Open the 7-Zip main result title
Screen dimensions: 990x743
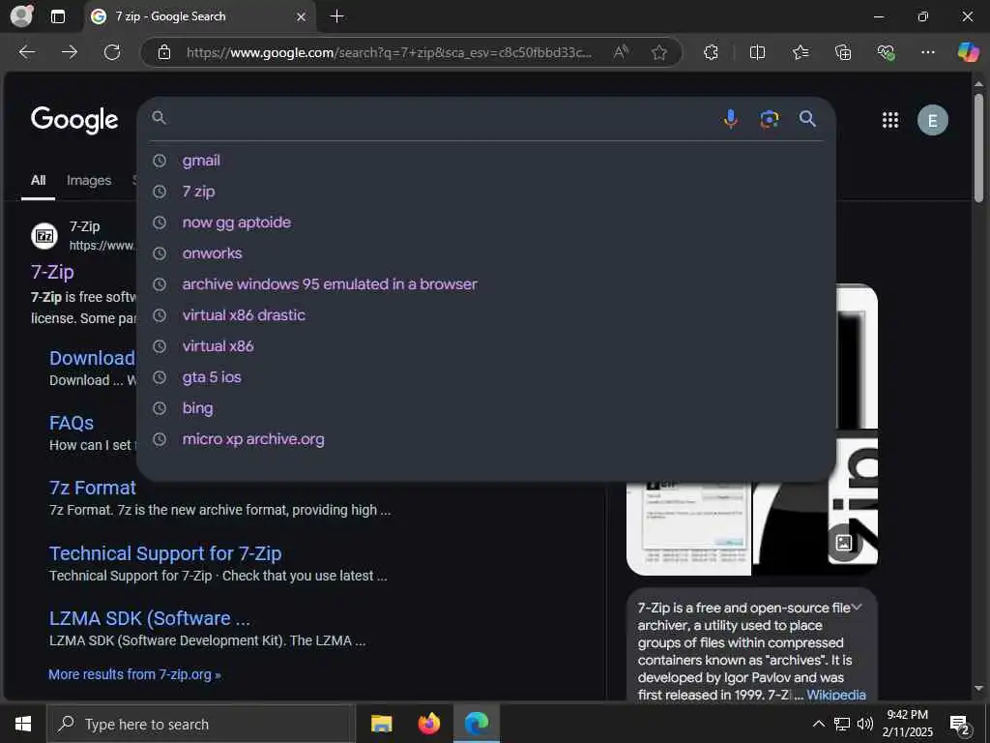click(x=52, y=272)
